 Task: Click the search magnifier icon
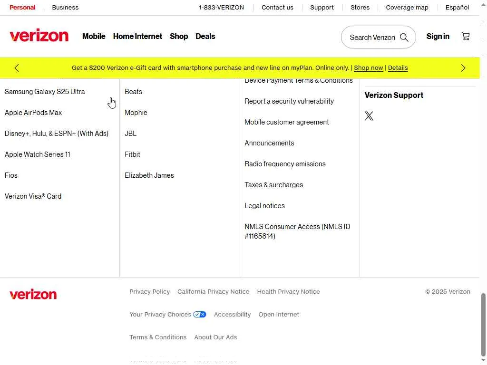(404, 38)
